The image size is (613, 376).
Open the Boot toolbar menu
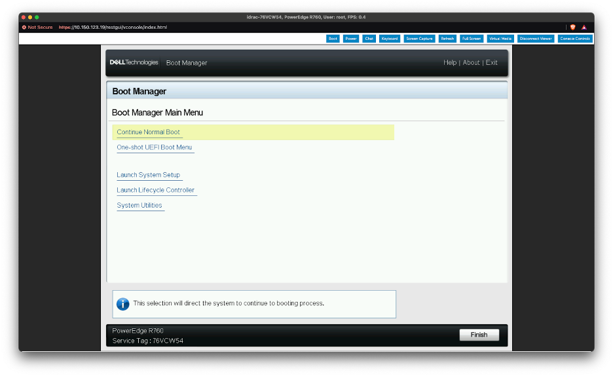[333, 39]
